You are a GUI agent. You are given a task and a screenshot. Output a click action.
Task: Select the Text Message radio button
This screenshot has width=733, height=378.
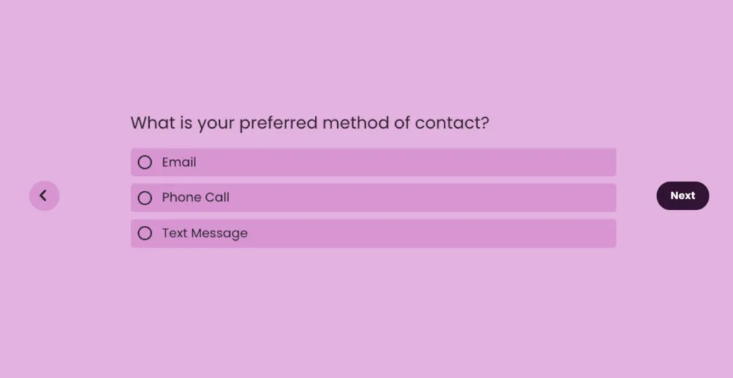[145, 234]
